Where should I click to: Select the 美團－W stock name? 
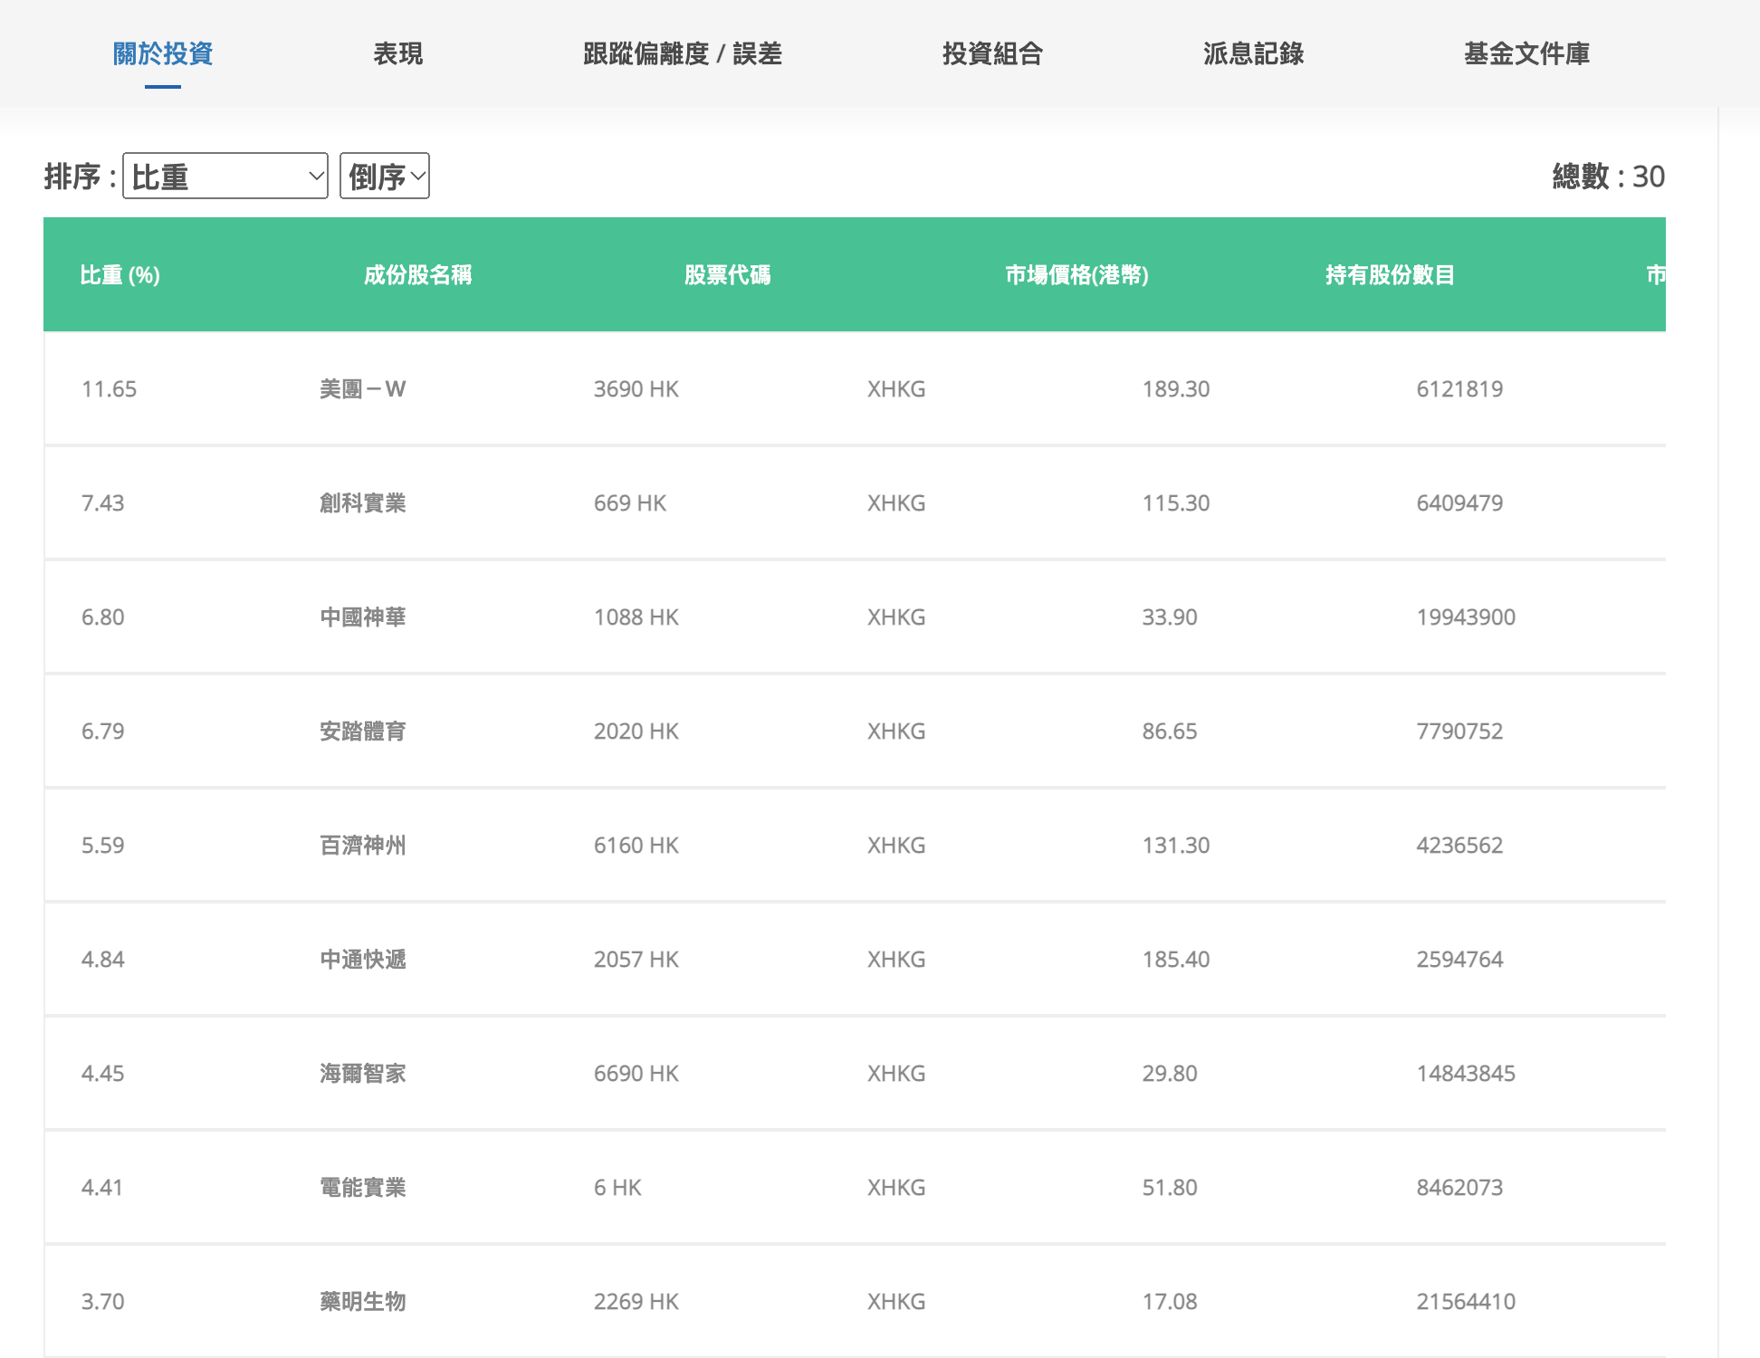coord(363,389)
